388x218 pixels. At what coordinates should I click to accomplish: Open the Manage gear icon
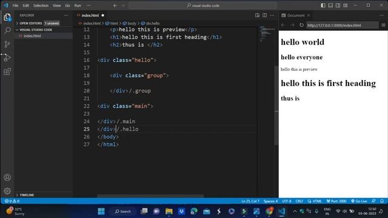[7, 191]
